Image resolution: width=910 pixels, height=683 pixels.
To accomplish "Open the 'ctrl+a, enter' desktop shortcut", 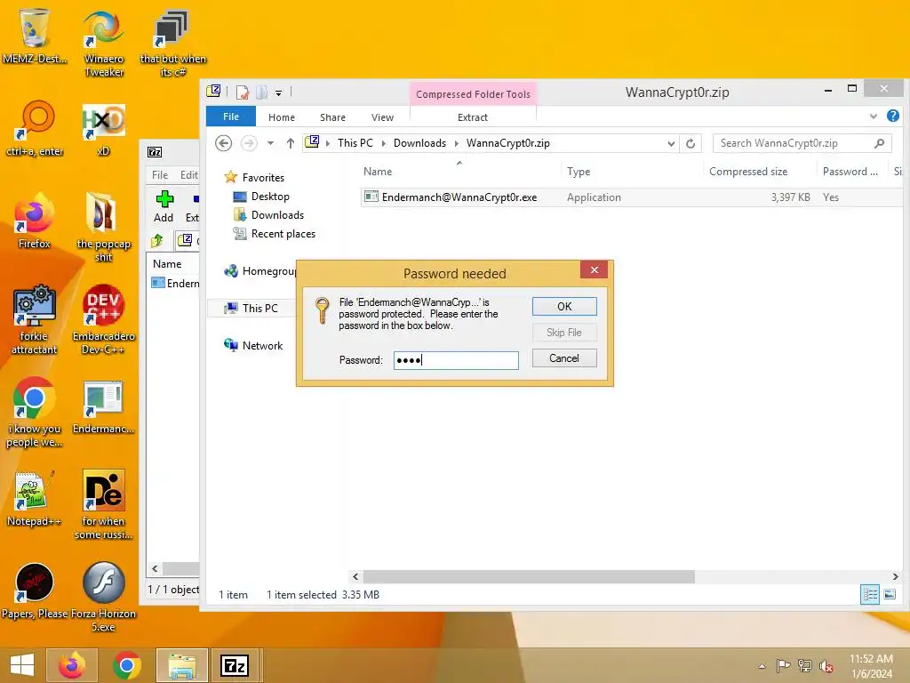I will (x=35, y=129).
